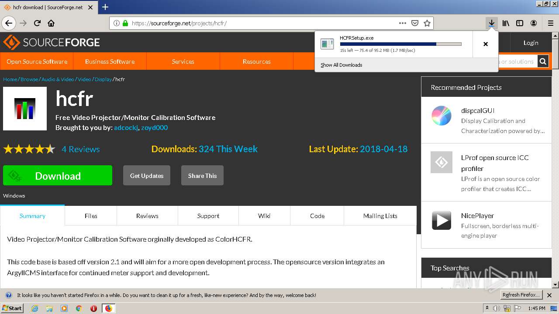Viewport: 559px width, 314px height.
Task: Click the SourceForge logo
Action: (52, 42)
